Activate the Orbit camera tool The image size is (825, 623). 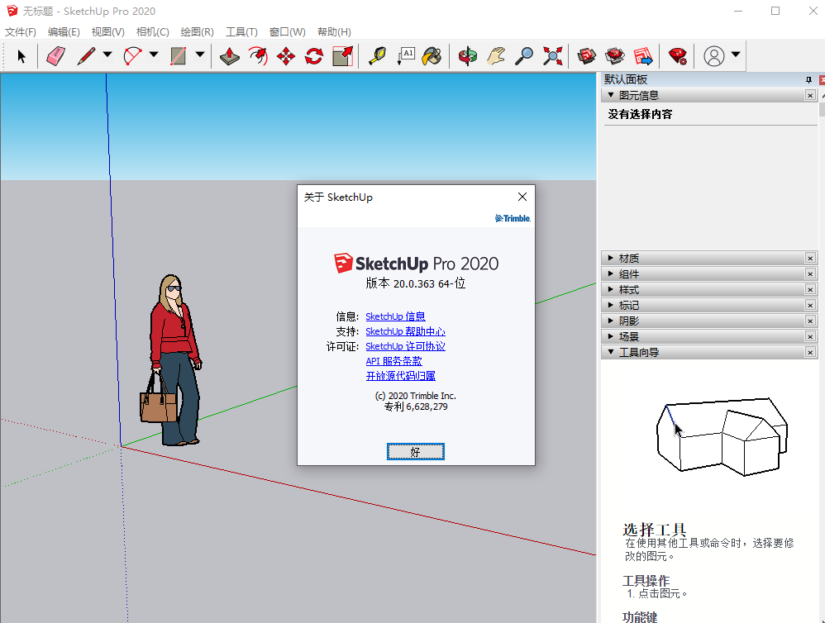(x=468, y=56)
